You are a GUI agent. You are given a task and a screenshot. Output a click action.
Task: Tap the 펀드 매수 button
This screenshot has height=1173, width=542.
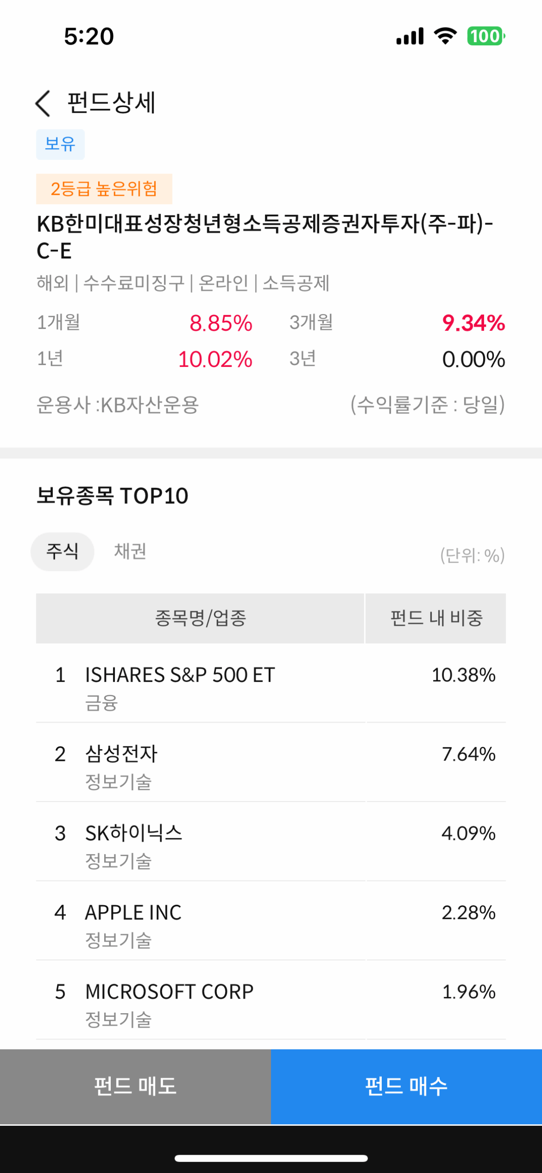406,1086
